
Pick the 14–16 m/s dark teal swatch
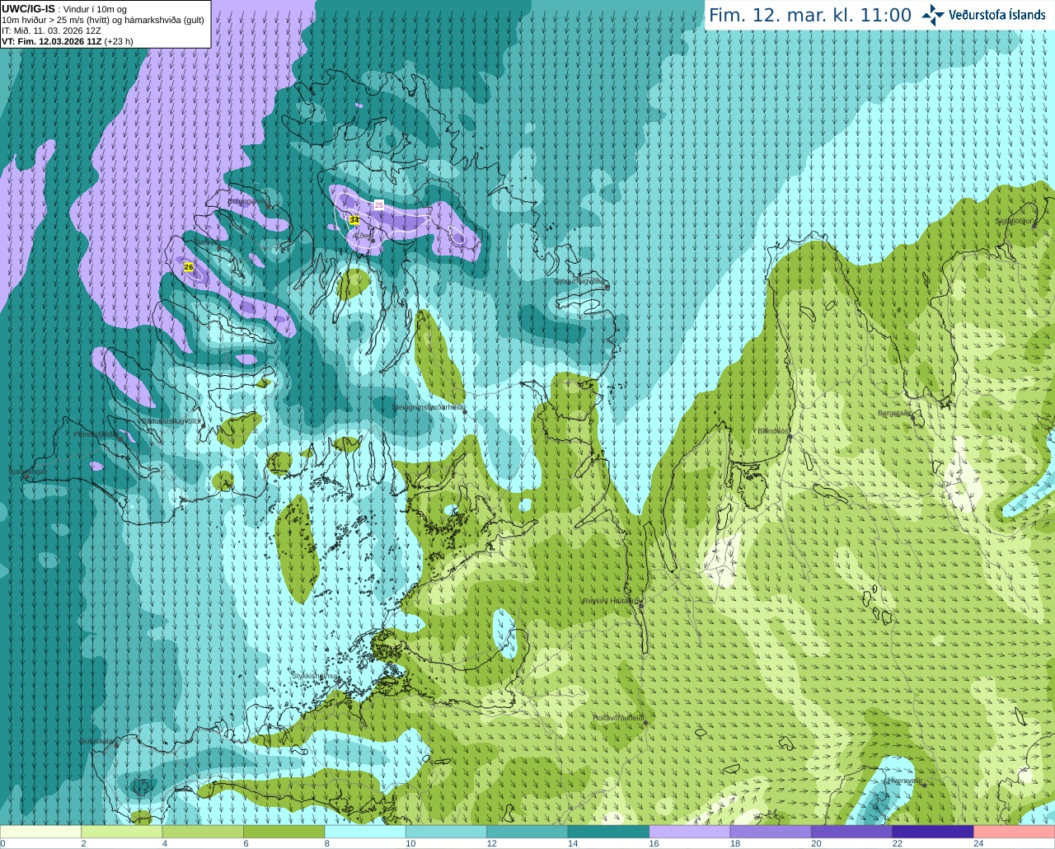(608, 832)
